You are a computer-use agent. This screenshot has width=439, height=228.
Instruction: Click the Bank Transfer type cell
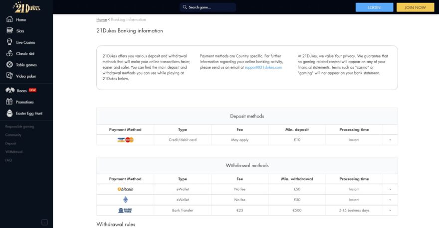pos(183,211)
